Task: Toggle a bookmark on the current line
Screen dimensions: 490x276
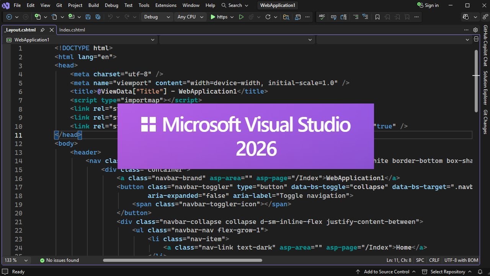Action: [377, 17]
